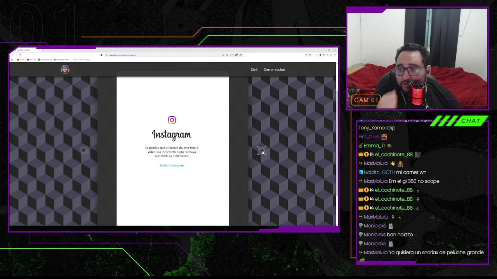Click 'Em el gi 360 no scope' message
Screen dimensions: 497x279
(x=414, y=181)
